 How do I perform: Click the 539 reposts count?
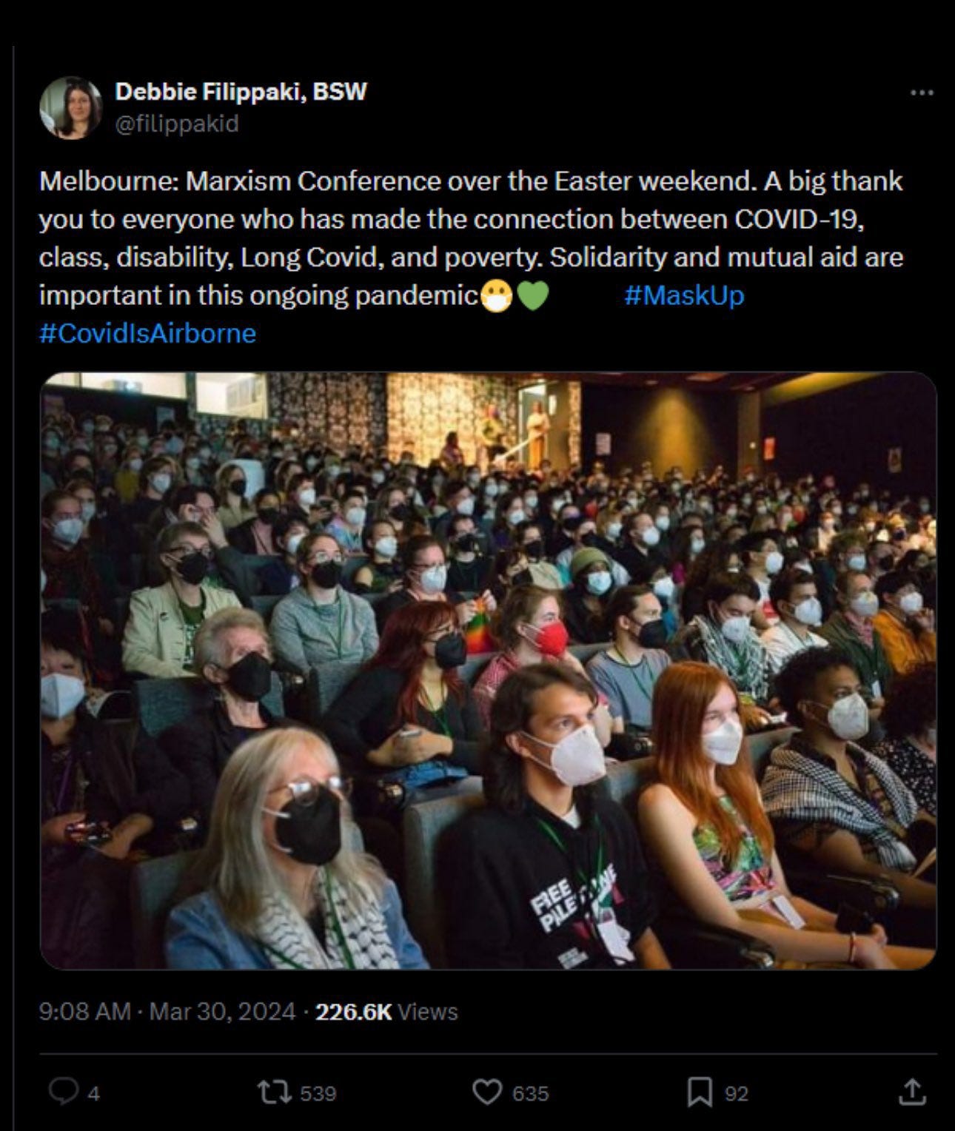coord(318,1093)
